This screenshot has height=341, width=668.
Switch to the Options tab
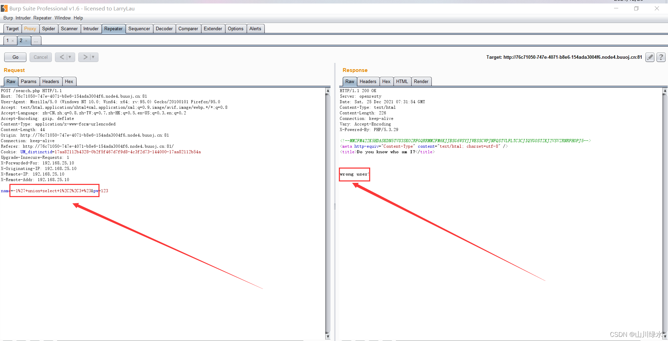(x=236, y=29)
